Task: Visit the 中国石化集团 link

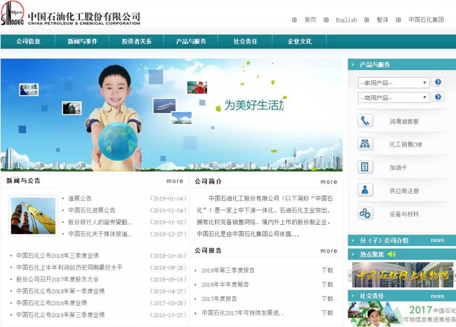Action: click(426, 20)
